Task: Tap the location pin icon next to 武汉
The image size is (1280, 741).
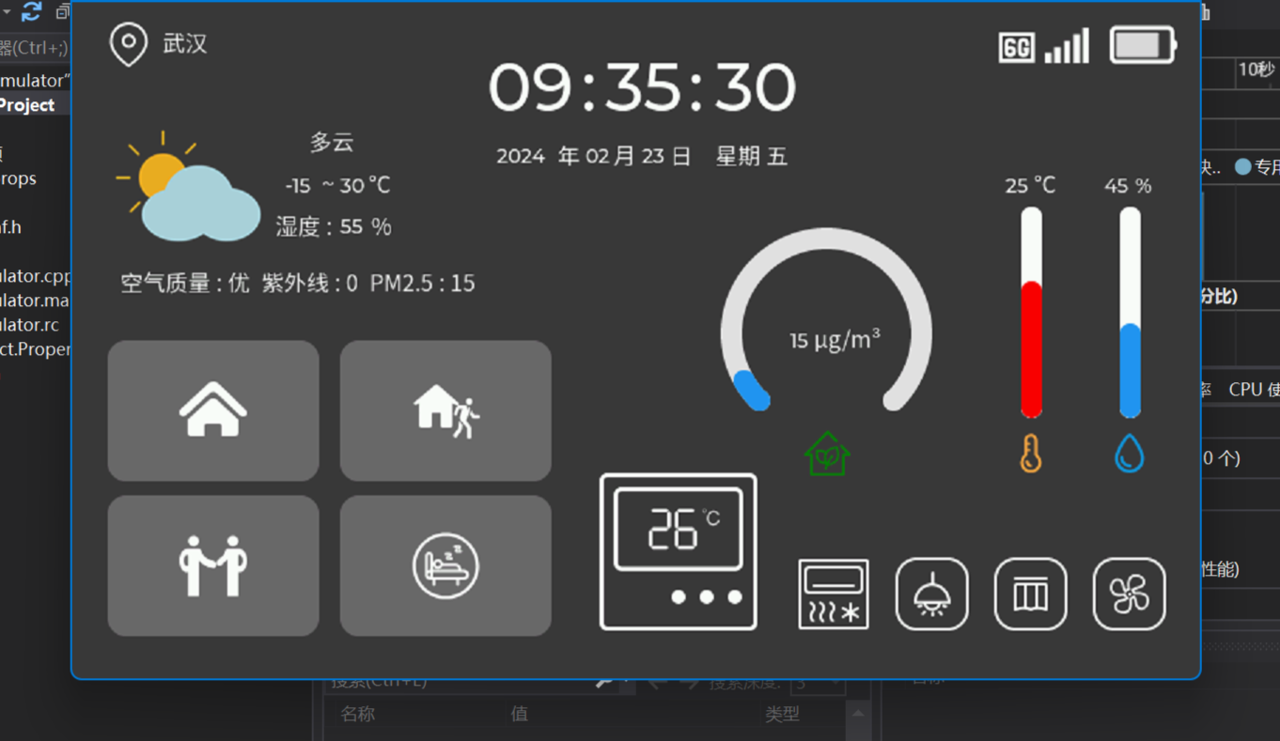Action: [x=129, y=44]
